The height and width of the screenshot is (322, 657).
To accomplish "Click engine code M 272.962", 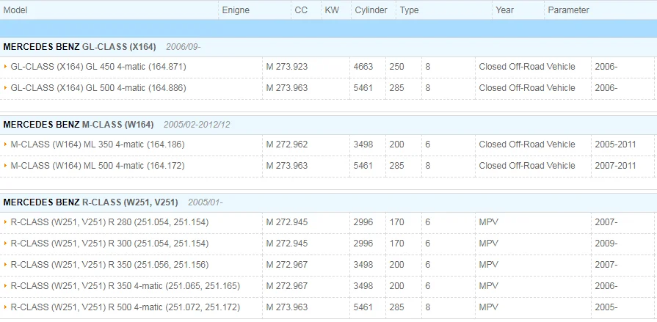I will tap(287, 144).
